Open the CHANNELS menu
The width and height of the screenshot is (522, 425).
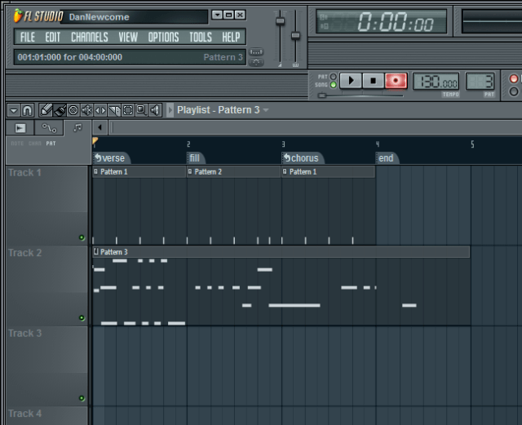pyautogui.click(x=89, y=37)
